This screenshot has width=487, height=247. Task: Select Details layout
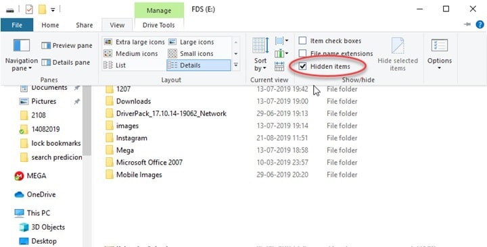tap(198, 65)
